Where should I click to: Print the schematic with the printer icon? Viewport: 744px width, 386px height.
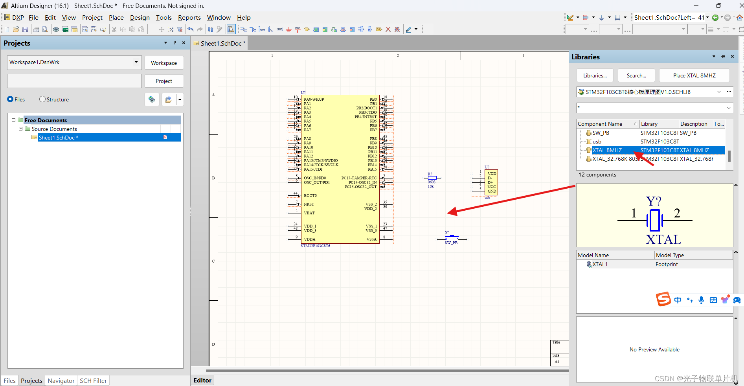(36, 29)
